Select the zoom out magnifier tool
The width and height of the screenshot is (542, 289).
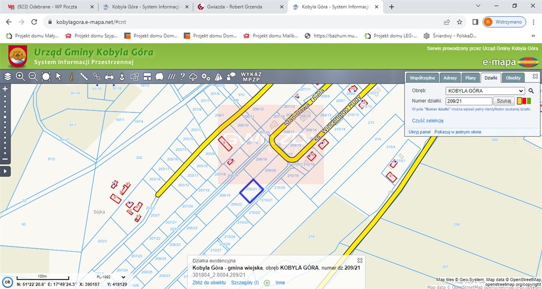pyautogui.click(x=33, y=77)
